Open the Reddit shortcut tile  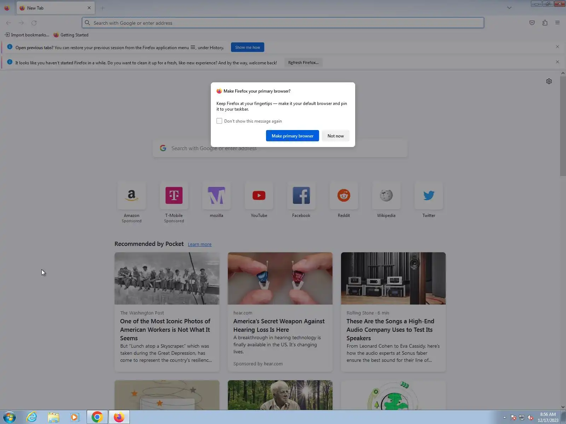[344, 200]
